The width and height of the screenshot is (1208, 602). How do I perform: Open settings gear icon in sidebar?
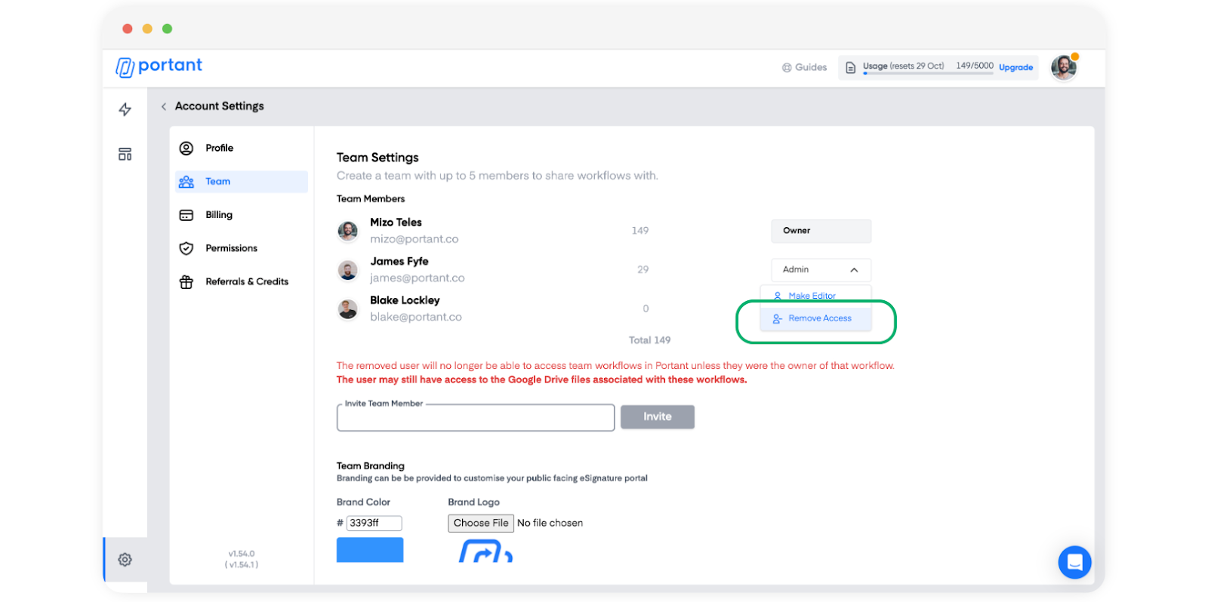(x=125, y=560)
